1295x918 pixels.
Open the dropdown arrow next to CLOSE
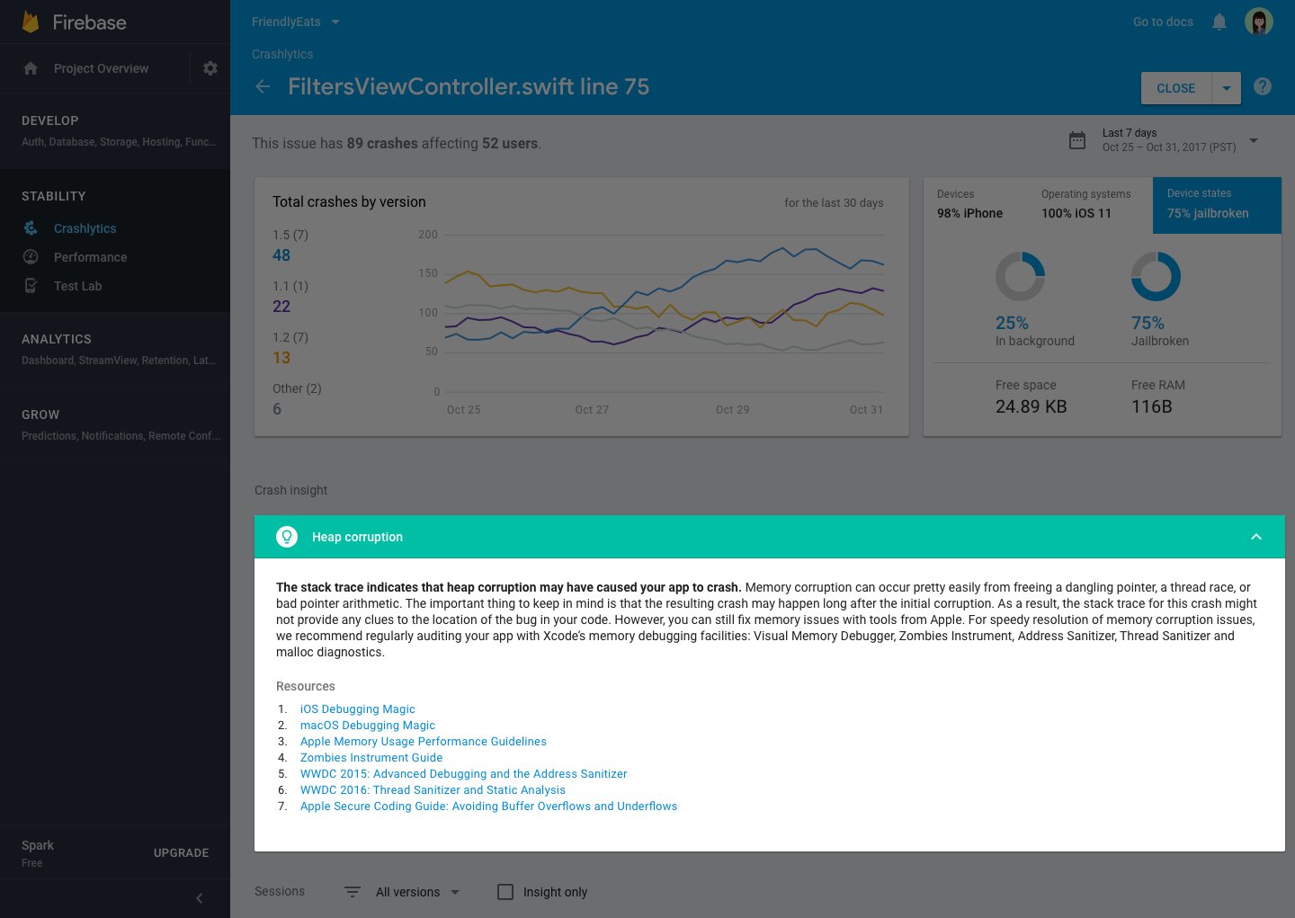pyautogui.click(x=1227, y=88)
